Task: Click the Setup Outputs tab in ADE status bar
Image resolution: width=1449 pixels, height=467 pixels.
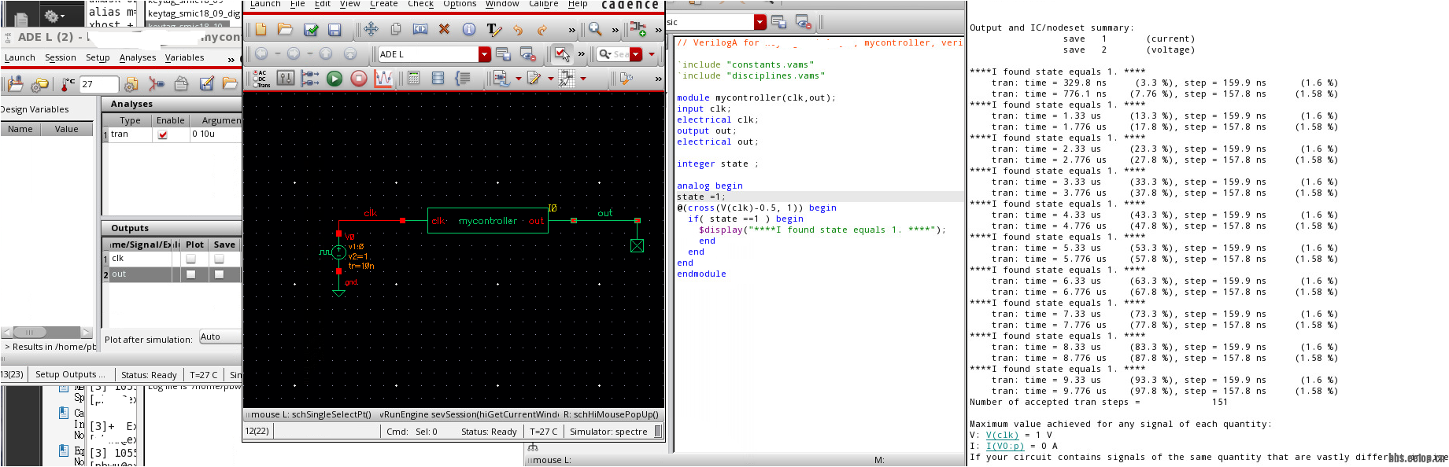Action: tap(70, 375)
